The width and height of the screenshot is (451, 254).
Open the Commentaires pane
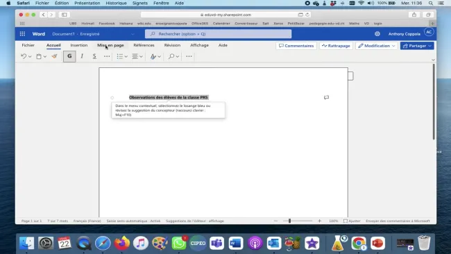point(296,46)
